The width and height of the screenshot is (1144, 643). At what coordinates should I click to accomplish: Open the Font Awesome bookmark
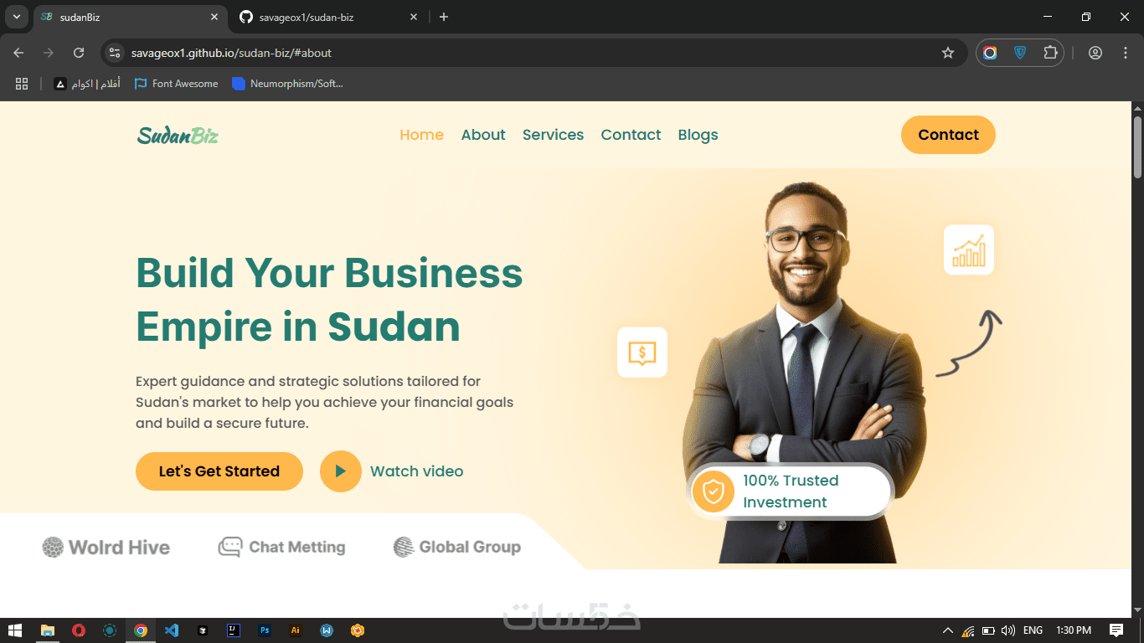(176, 84)
